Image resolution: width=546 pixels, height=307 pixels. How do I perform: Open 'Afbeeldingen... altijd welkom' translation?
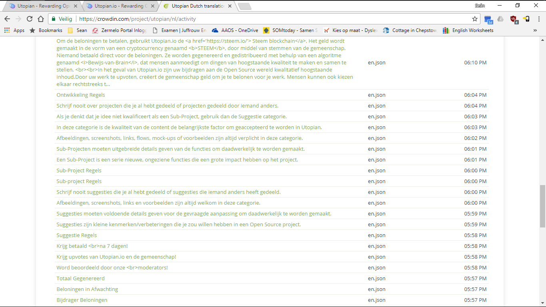coord(158,203)
